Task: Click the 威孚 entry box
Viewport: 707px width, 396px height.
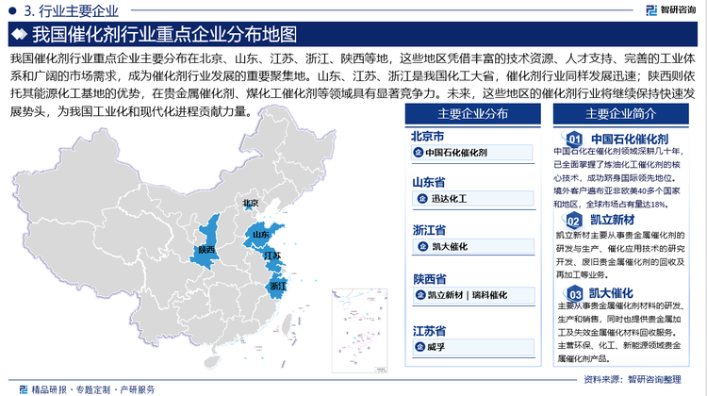Action: click(473, 347)
